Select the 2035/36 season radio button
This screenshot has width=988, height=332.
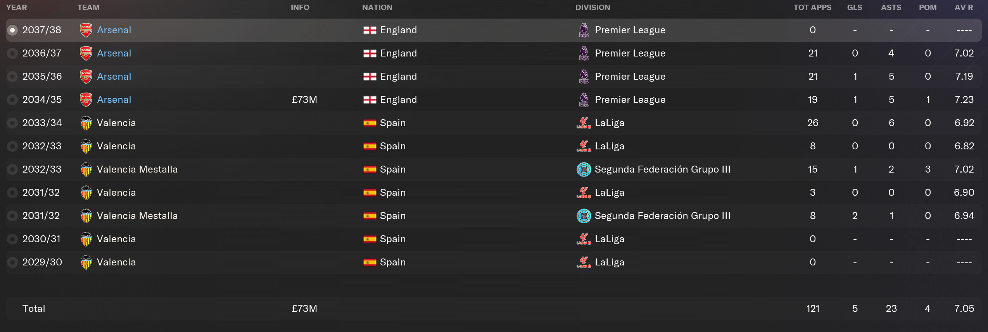(x=12, y=77)
